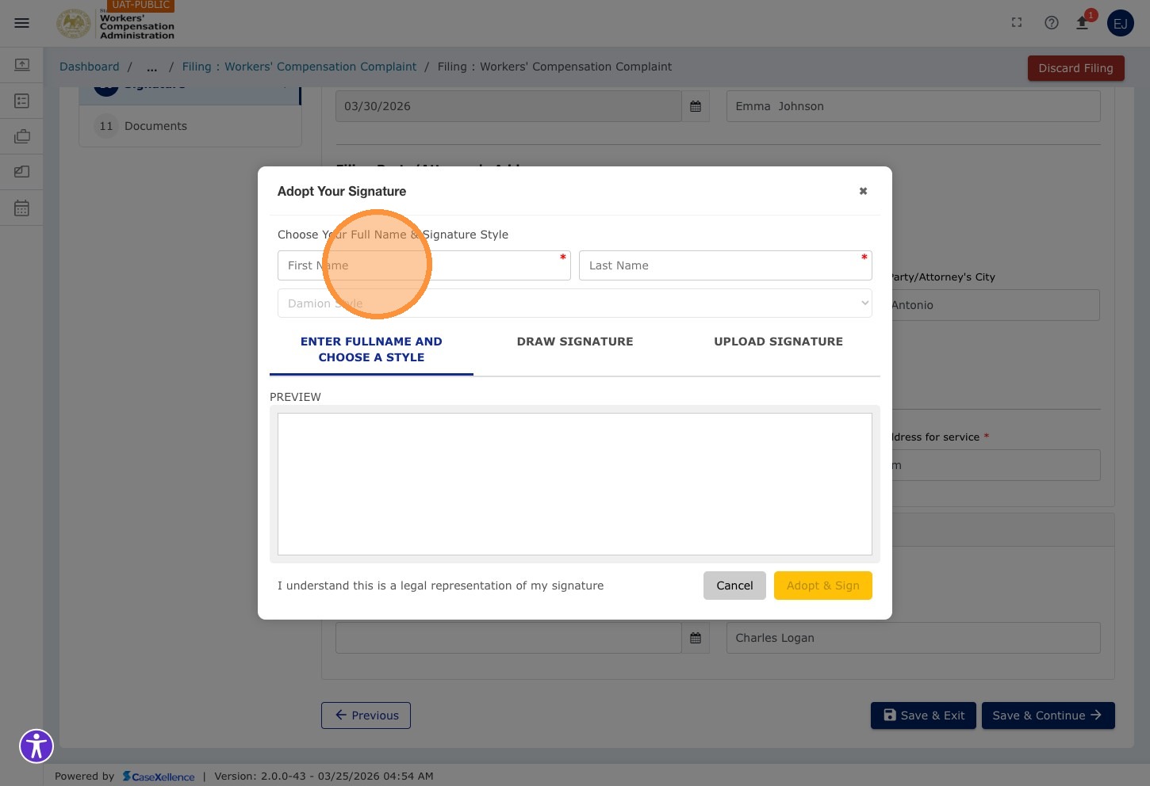Open Filing : Workers' Compensation Complaint breadcrumb link
Image resolution: width=1150 pixels, height=786 pixels.
pos(299,67)
